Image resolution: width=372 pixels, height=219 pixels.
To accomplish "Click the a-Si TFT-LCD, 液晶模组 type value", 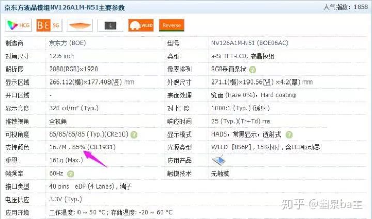I will point(243,56).
